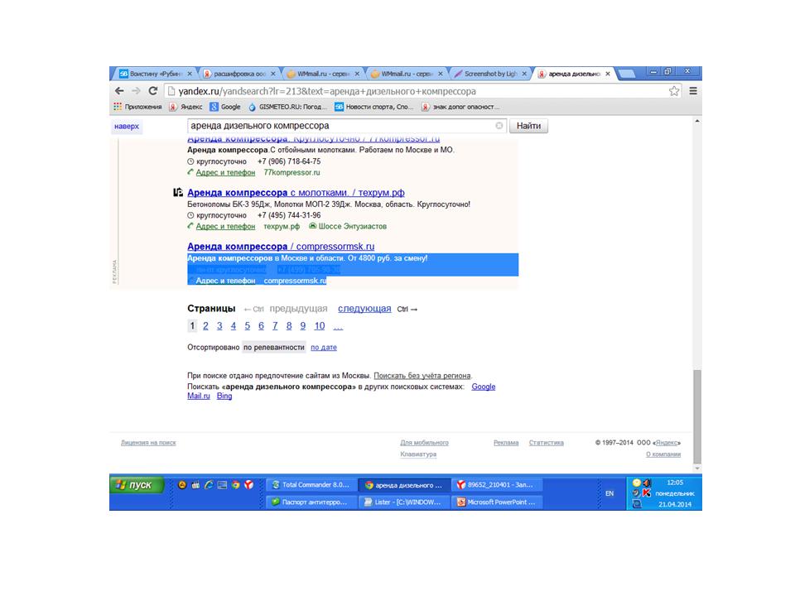Open the Google bookmark
The width and height of the screenshot is (795, 596).
coord(225,107)
